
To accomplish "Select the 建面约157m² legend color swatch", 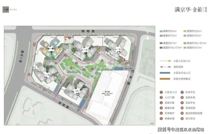I will [x=185, y=48].
